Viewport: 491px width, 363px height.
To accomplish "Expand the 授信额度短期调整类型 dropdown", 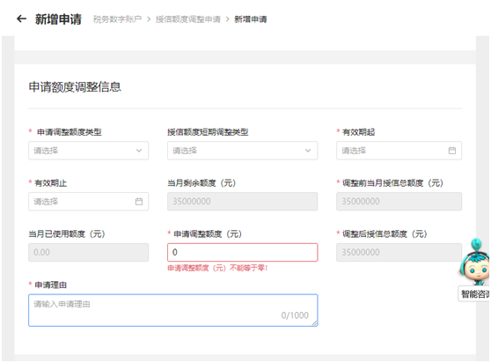I will tap(242, 151).
